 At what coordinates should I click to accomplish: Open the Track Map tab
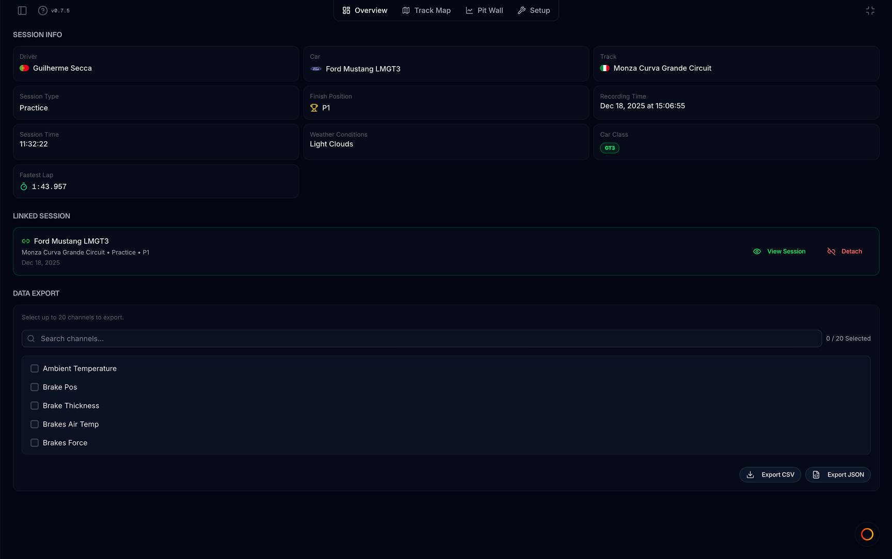pyautogui.click(x=426, y=10)
